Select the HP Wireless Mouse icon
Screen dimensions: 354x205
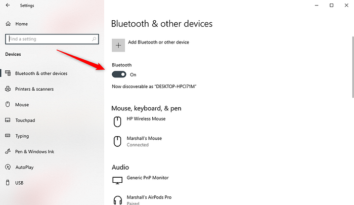[x=117, y=122]
